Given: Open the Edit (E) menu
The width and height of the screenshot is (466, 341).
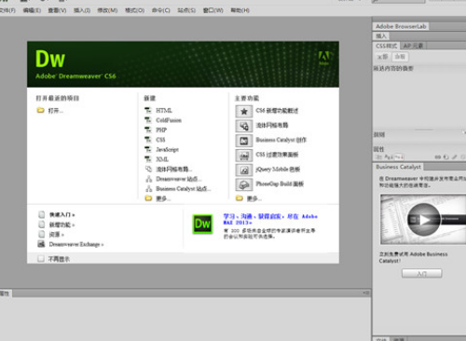Looking at the screenshot, I should (32, 10).
